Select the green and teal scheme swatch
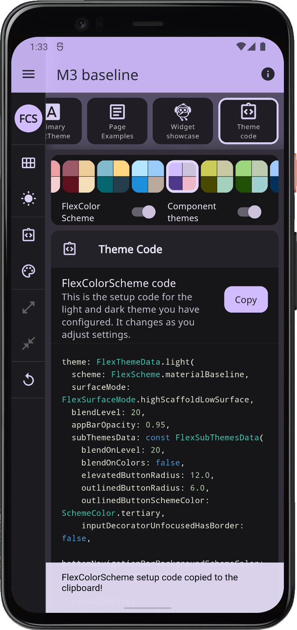297x630 pixels. click(252, 177)
